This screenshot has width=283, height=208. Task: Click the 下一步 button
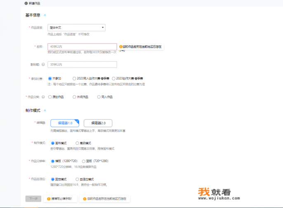tap(33, 198)
